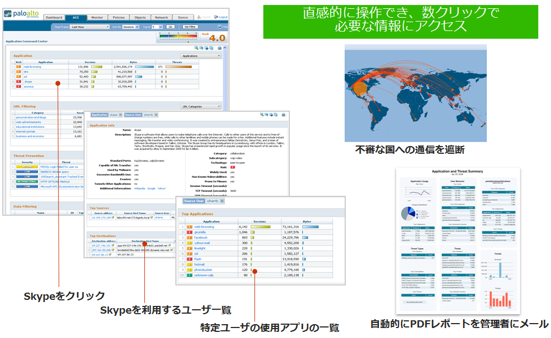This screenshot has height=338, width=551.
Task: Click the azureus application link
Action: coord(29,86)
